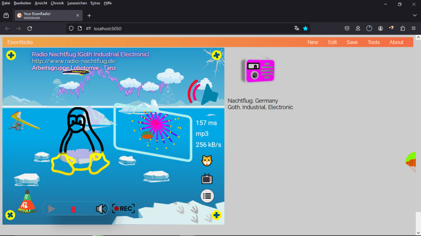Screen dimensions: 421x236
Task: Click the tracking protection shield icon
Action: [x=71, y=28]
